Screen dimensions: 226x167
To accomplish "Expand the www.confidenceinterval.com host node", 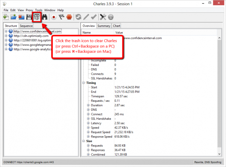I will coord(6,31).
